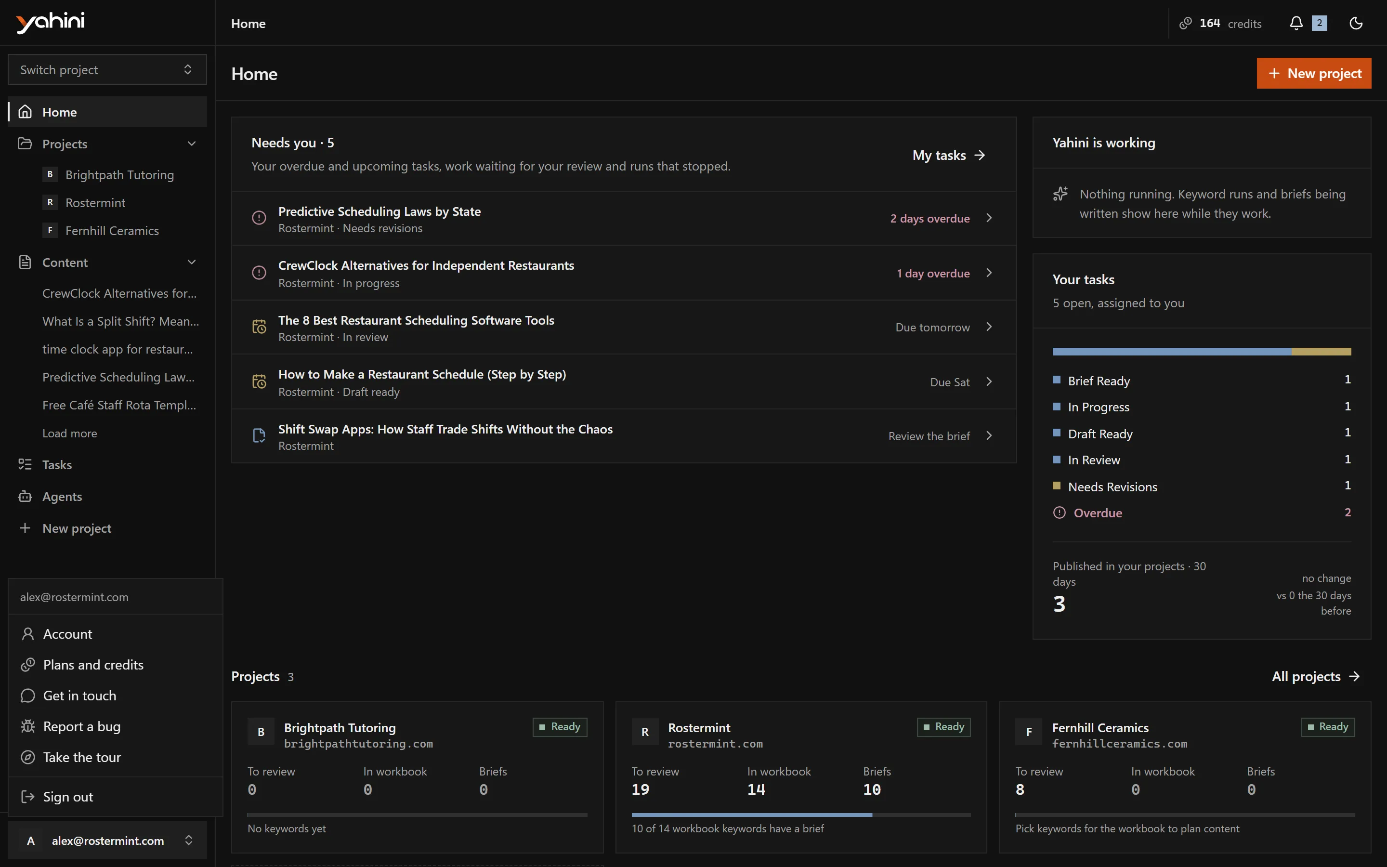Open the Rostermint project card
The width and height of the screenshot is (1387, 867).
pyautogui.click(x=801, y=777)
